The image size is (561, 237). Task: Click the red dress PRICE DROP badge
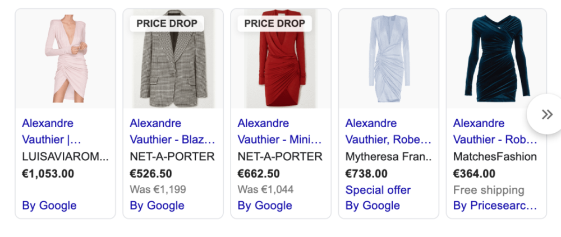(x=274, y=24)
